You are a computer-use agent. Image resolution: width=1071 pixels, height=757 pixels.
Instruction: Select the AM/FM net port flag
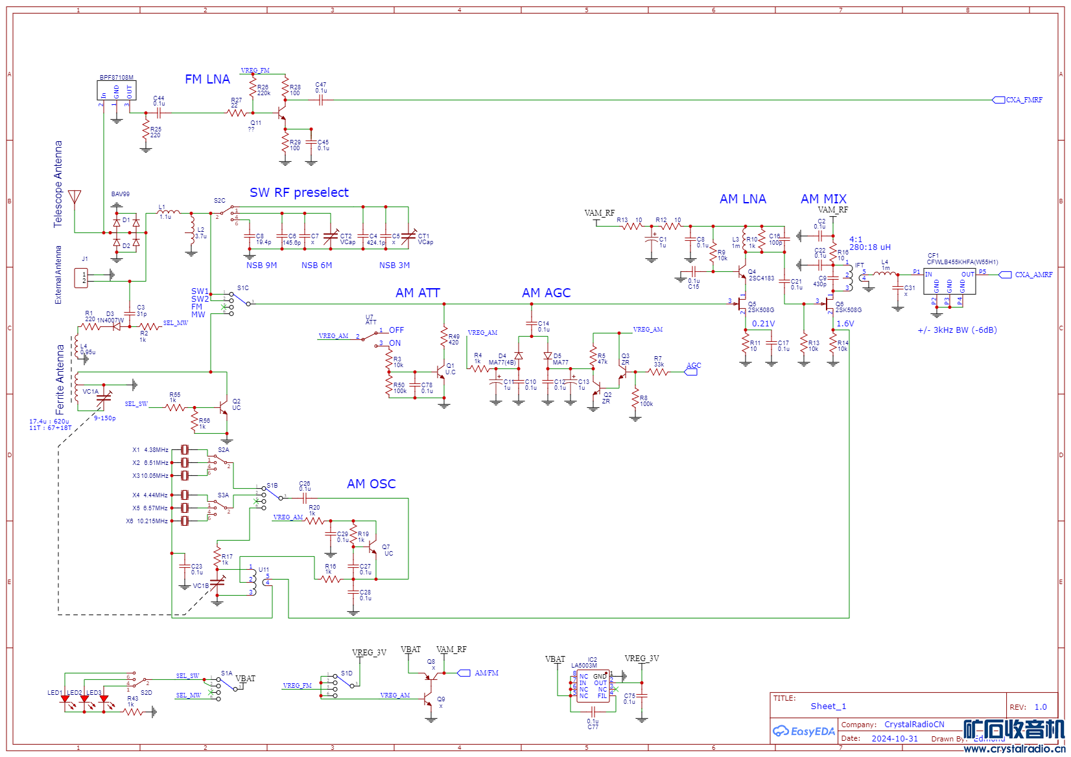tap(464, 673)
